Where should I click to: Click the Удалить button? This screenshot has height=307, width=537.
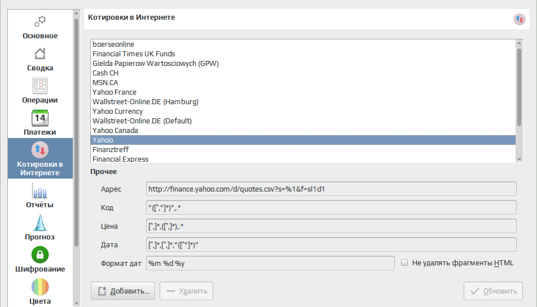(186, 291)
